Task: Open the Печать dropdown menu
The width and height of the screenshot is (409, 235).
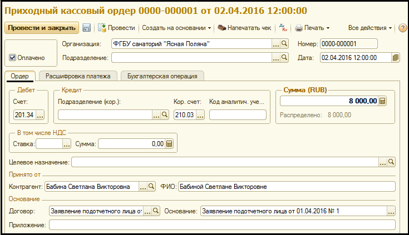Action: (312, 28)
